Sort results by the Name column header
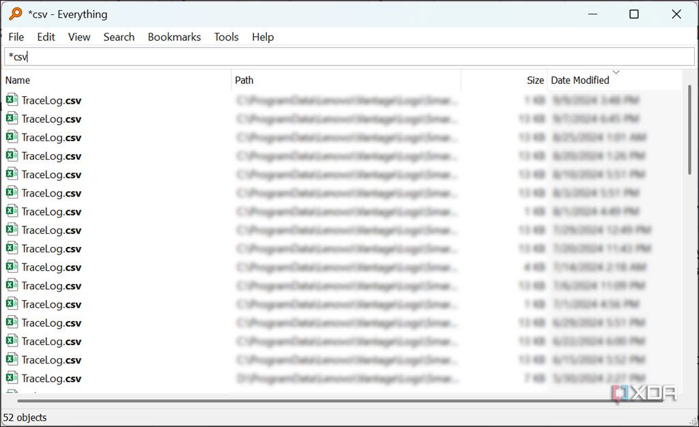The image size is (699, 427). tap(18, 80)
